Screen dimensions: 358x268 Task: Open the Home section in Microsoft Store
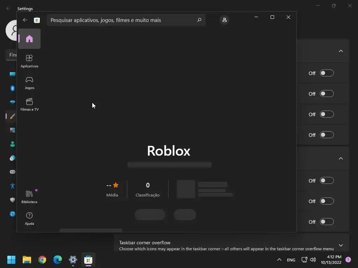[29, 39]
